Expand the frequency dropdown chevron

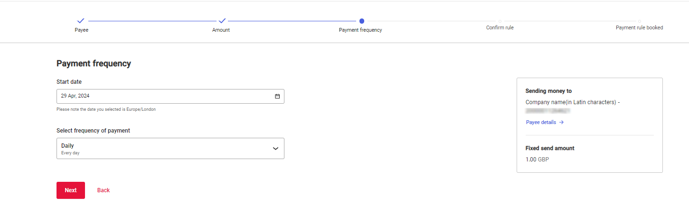tap(275, 149)
